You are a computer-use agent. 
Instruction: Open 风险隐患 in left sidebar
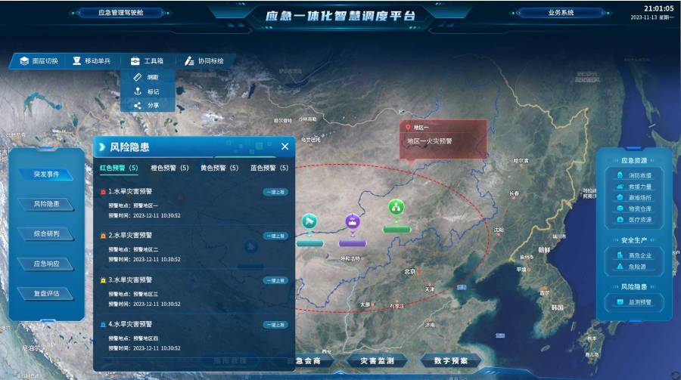click(46, 204)
